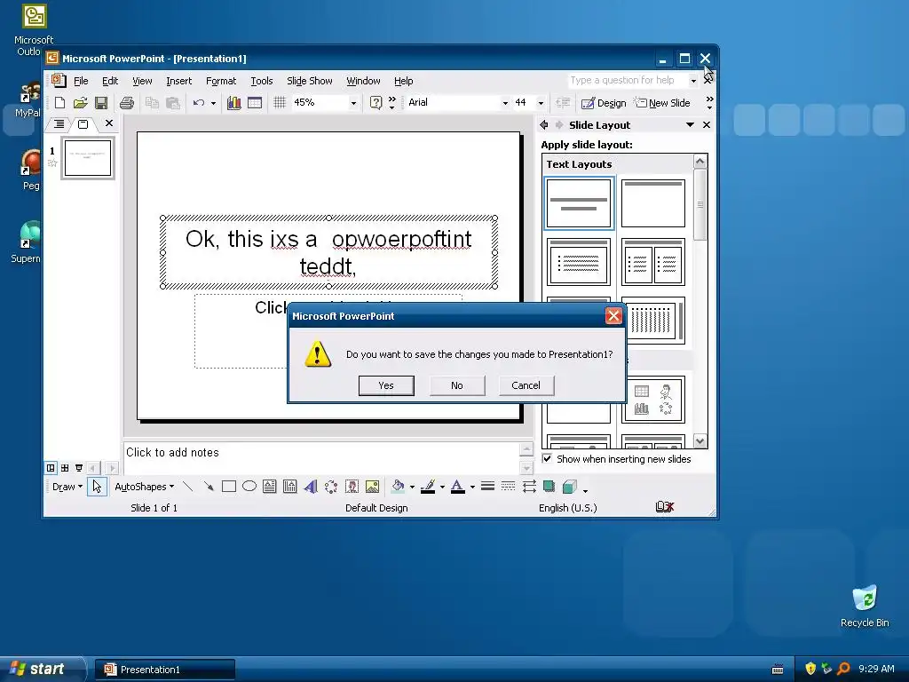This screenshot has height=682, width=909.
Task: Expand Standard toolbar options chevron
Action: pos(391,103)
